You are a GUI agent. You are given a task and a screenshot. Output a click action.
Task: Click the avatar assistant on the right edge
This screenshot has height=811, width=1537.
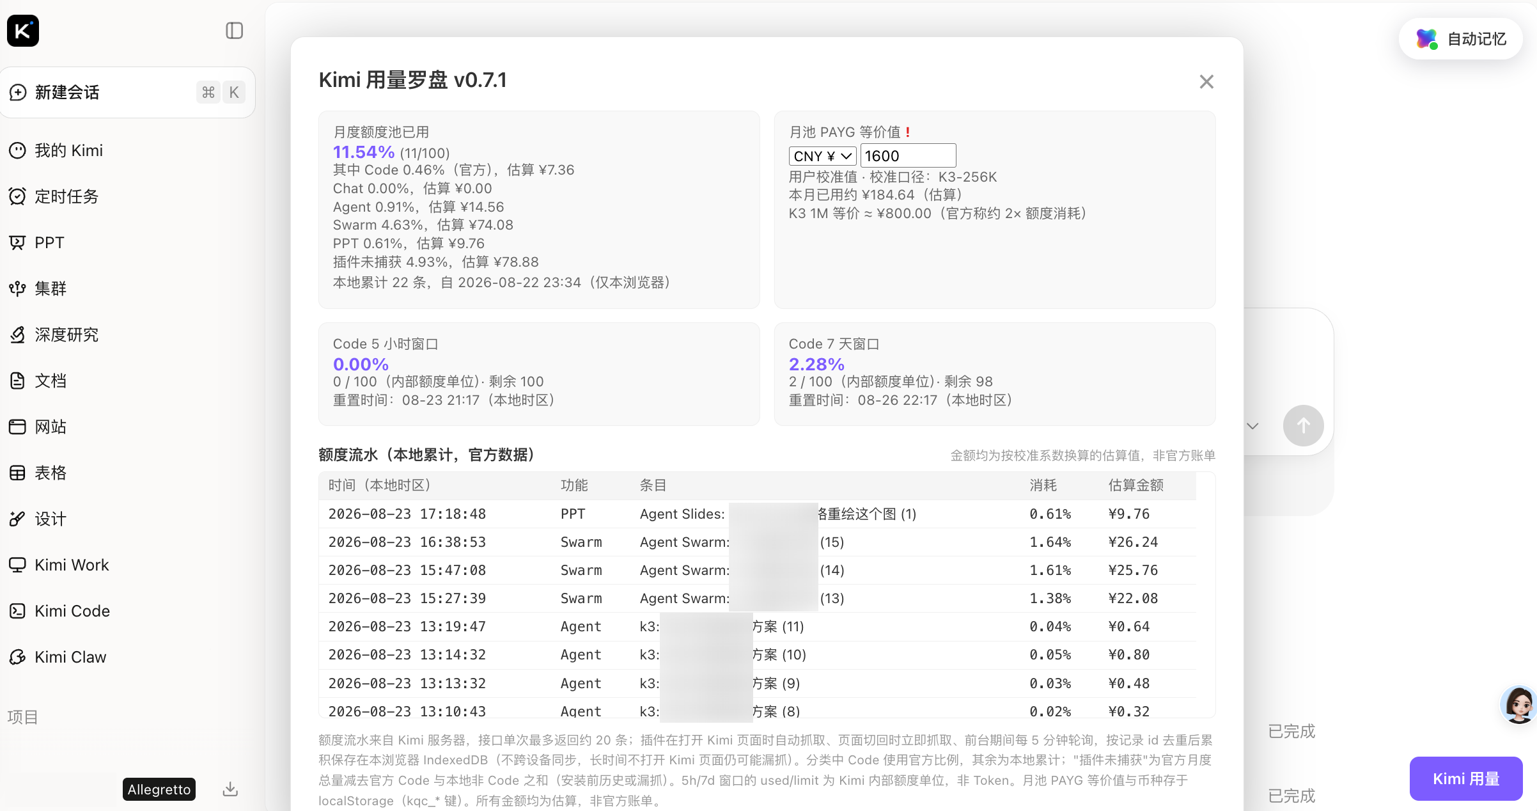coord(1519,704)
